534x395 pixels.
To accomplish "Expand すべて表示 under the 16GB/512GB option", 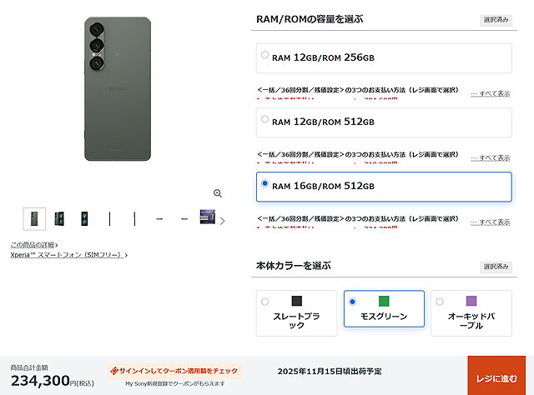I will click(x=490, y=222).
